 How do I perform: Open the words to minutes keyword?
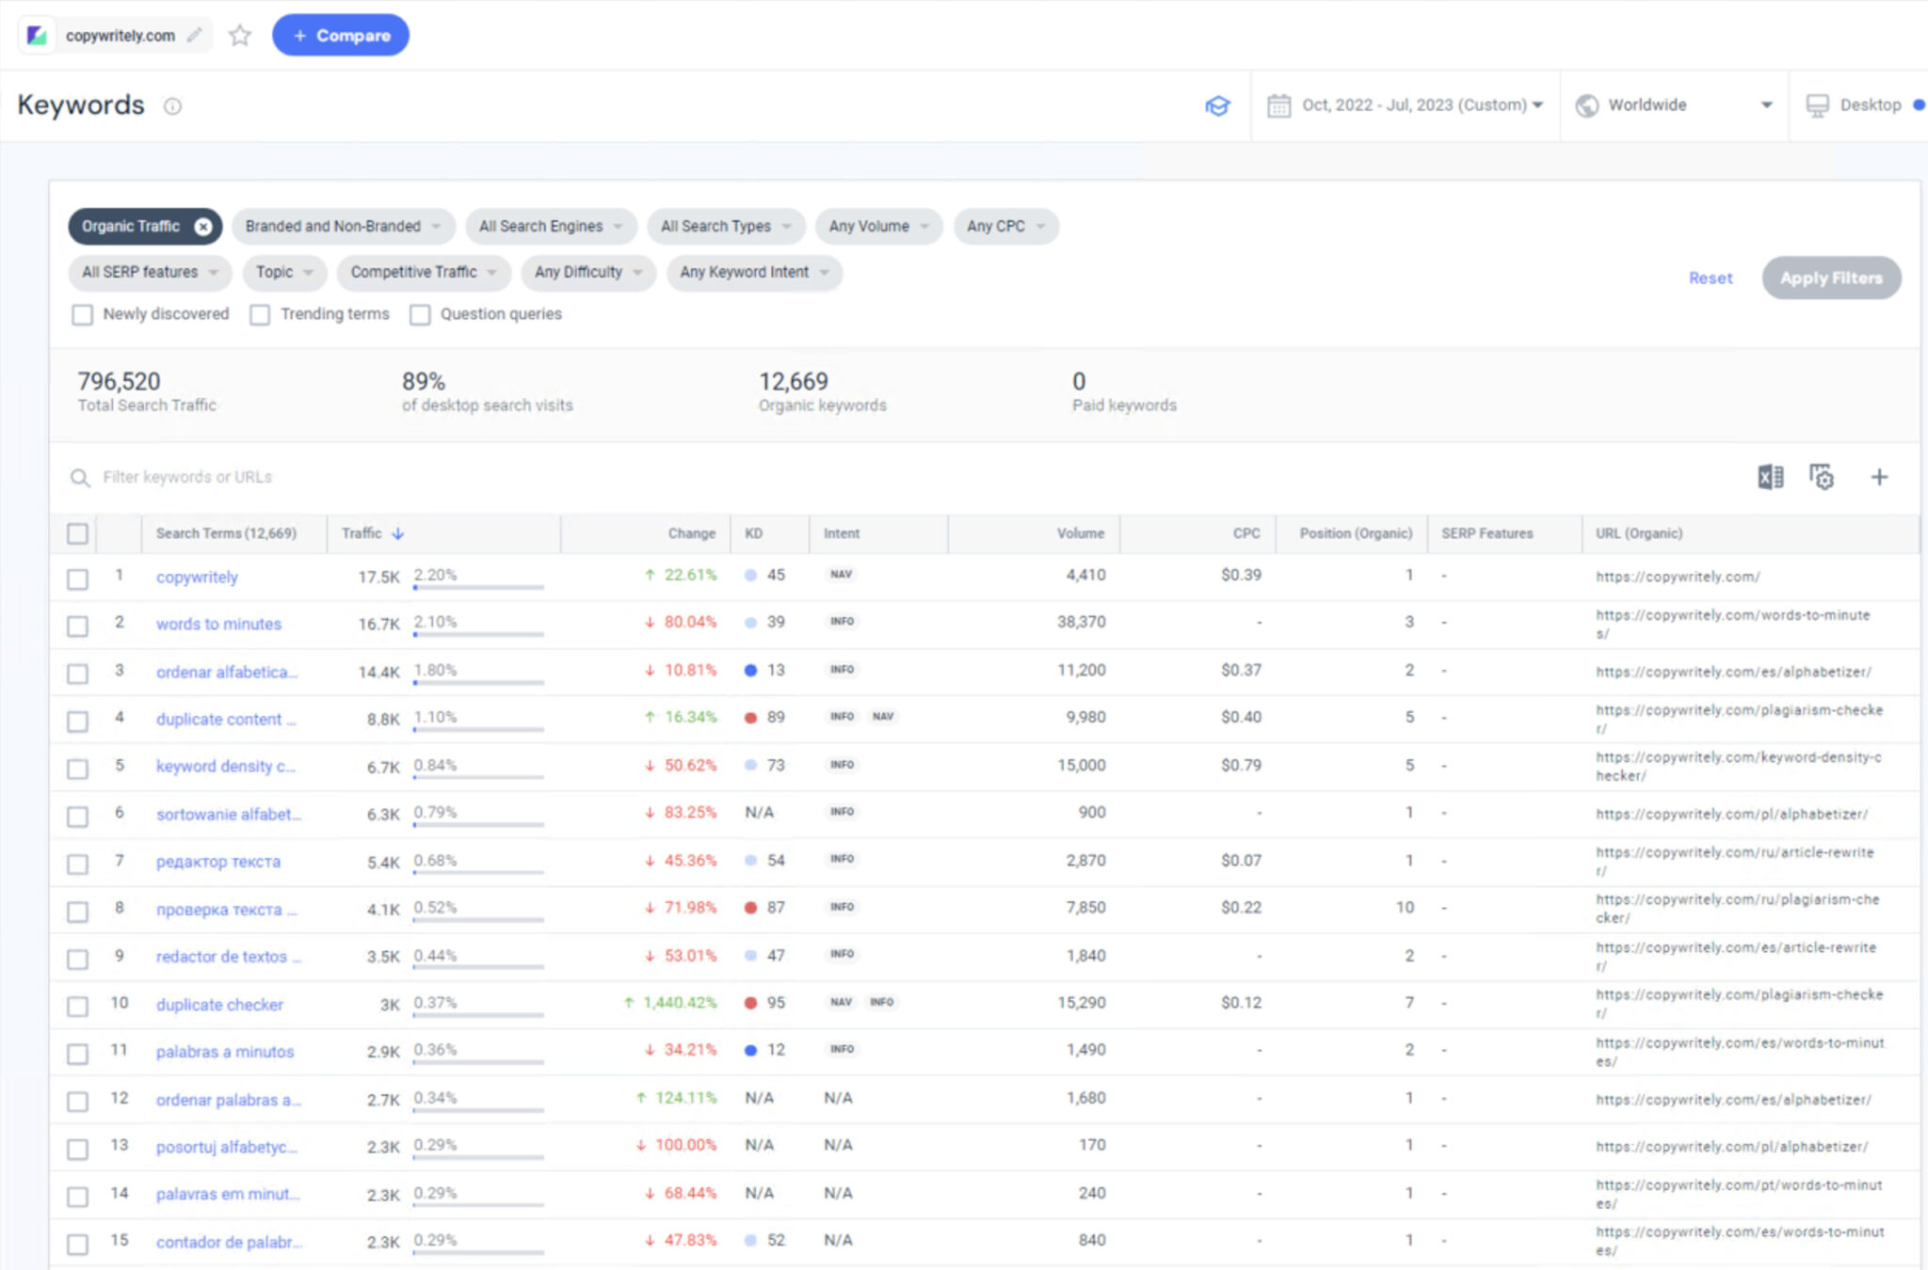217,624
